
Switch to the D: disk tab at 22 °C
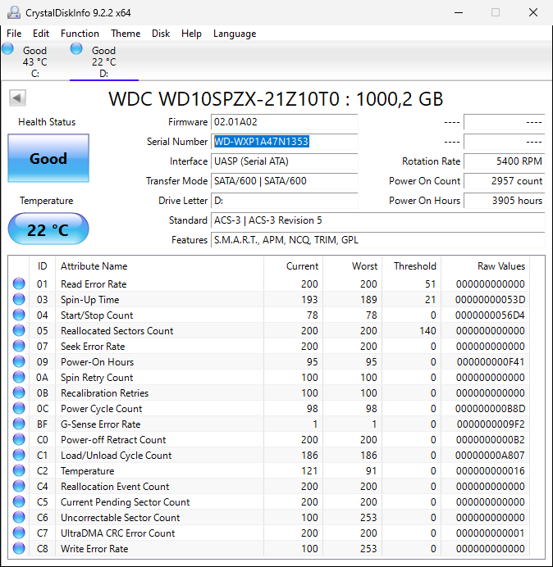pos(104,61)
